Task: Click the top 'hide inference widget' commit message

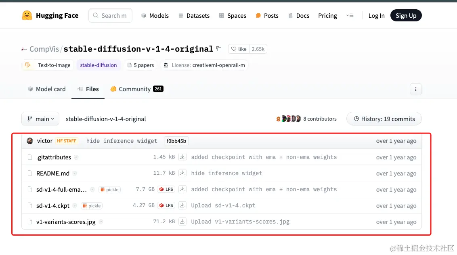Action: (122, 141)
